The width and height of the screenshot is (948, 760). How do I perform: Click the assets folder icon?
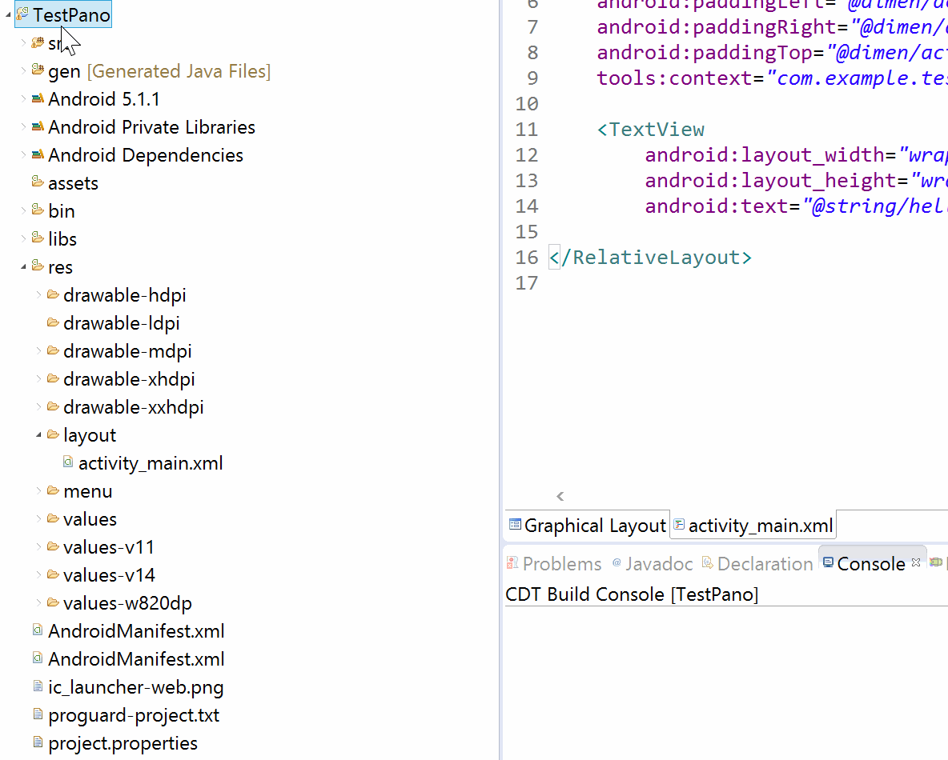pos(38,182)
